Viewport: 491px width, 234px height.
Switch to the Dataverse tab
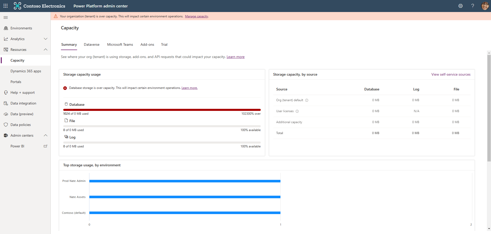(x=92, y=45)
